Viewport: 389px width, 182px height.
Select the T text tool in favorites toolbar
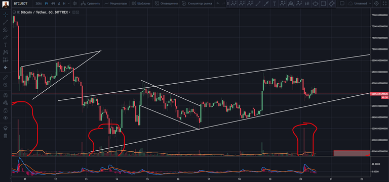pos(275,4)
